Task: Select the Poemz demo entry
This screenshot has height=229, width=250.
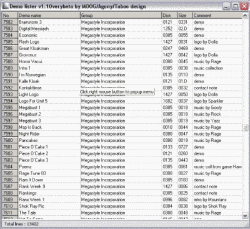Action: coord(26,166)
